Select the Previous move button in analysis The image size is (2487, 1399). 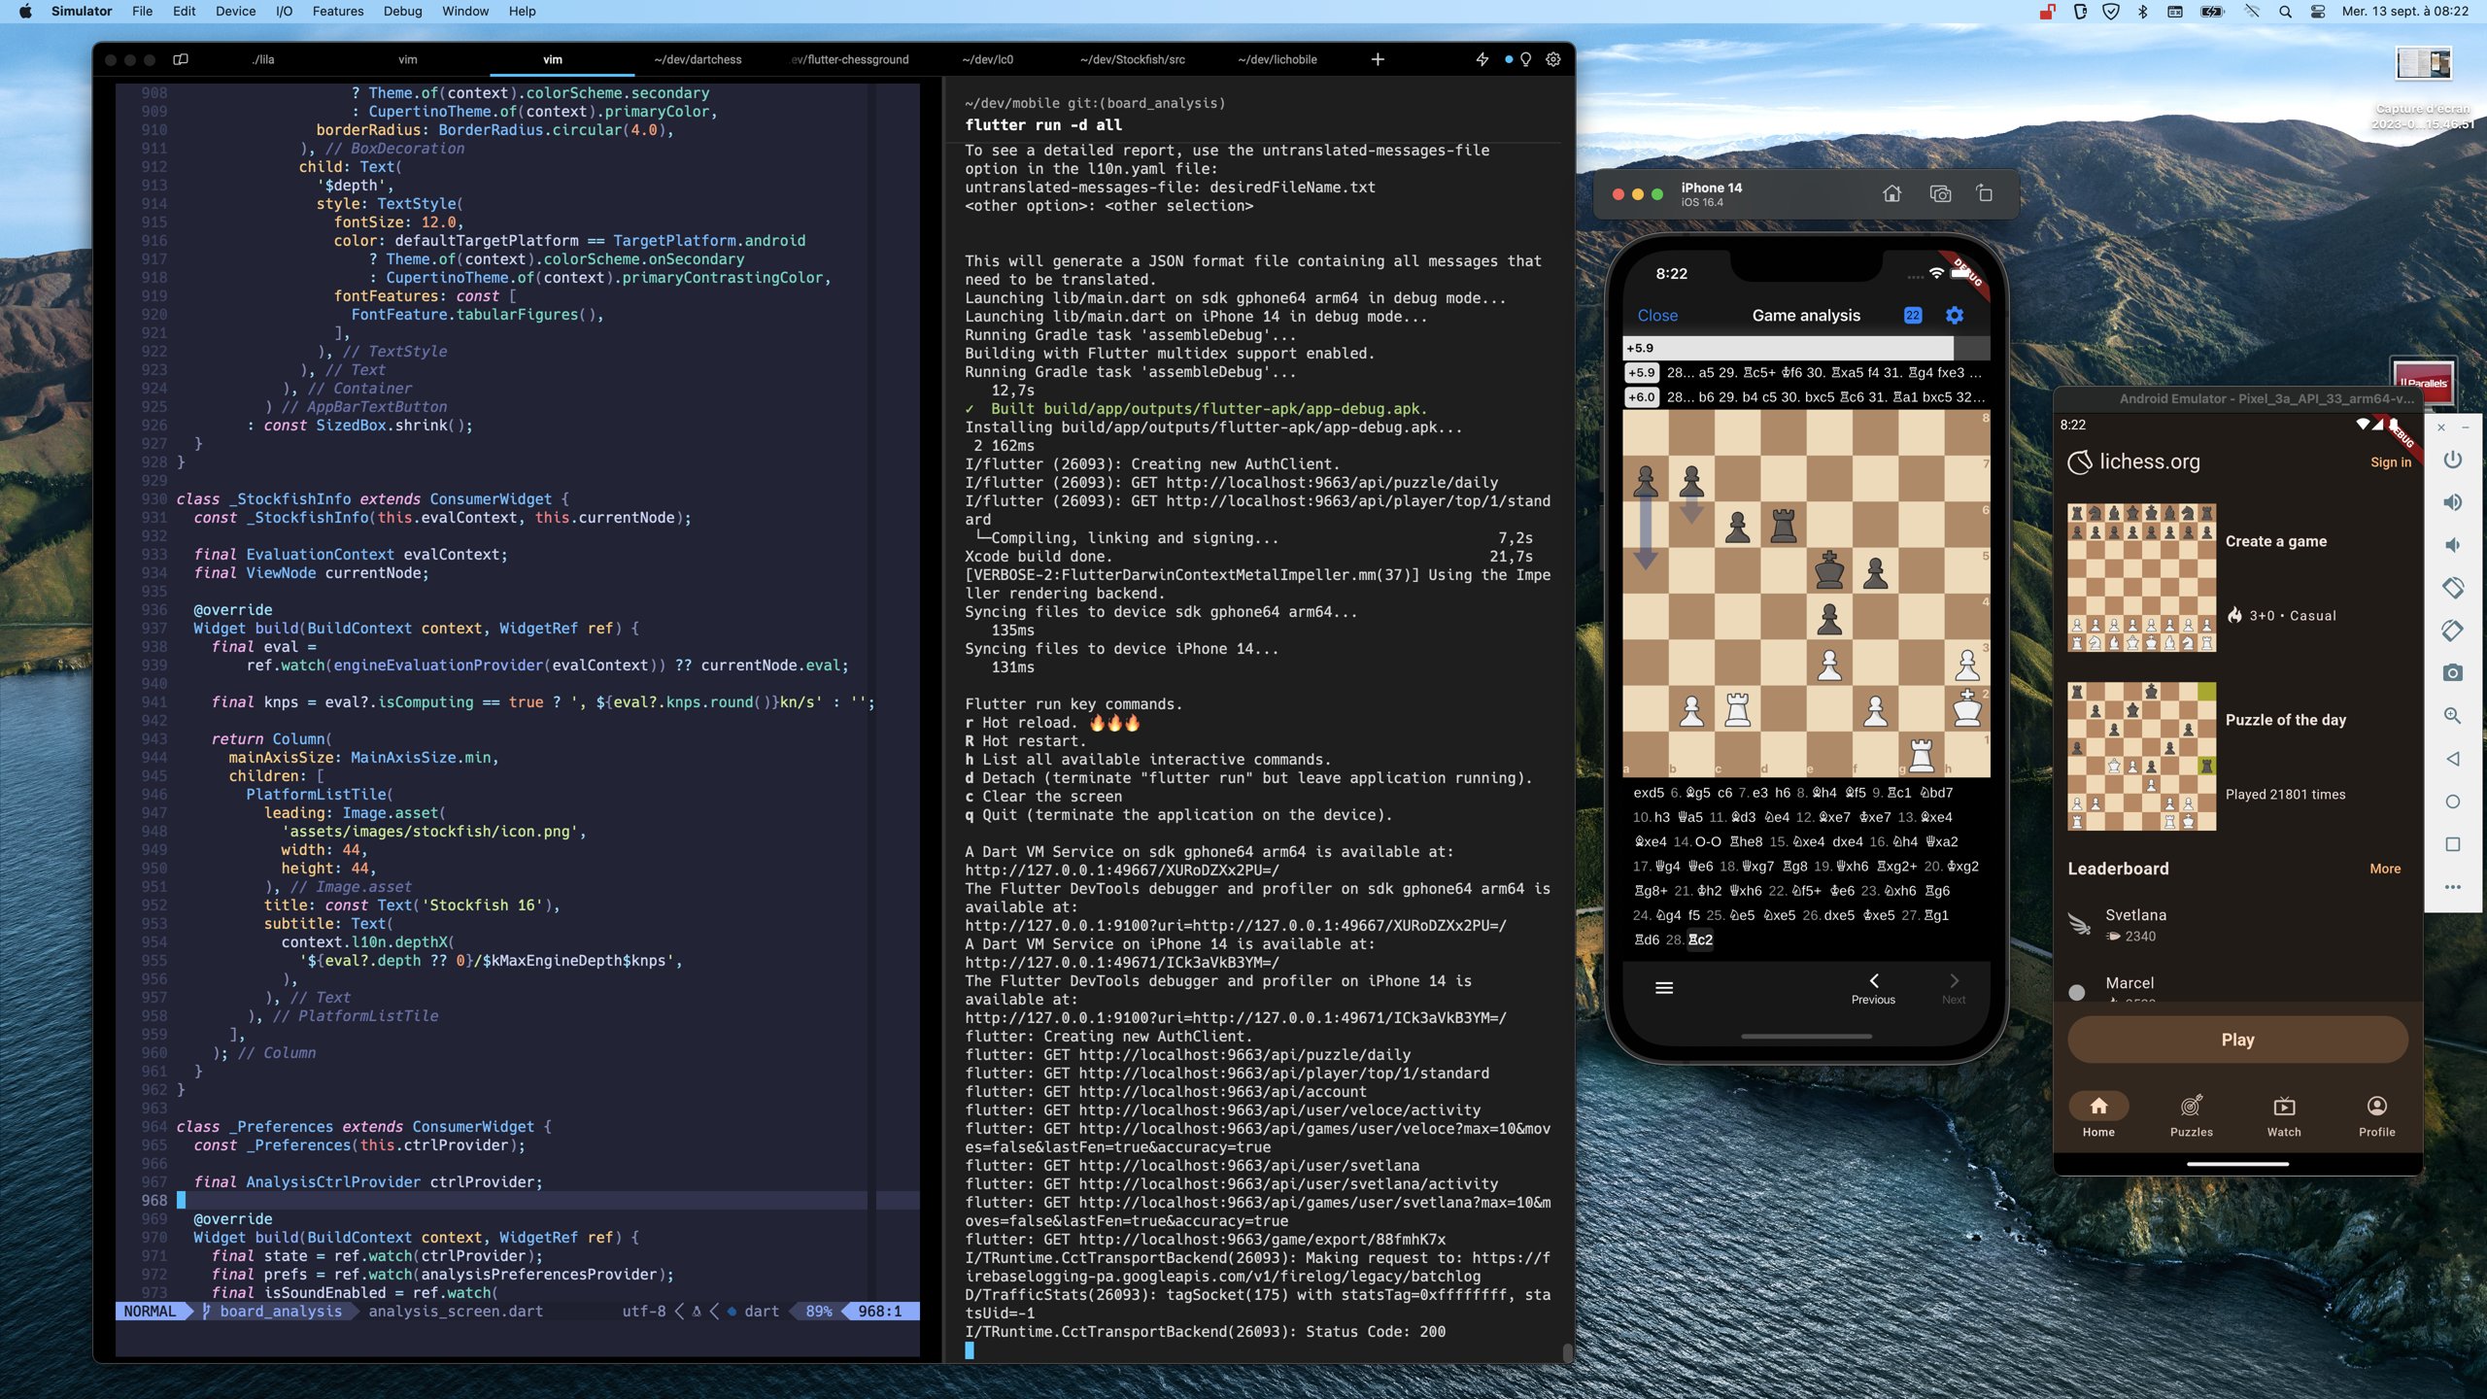(1874, 986)
